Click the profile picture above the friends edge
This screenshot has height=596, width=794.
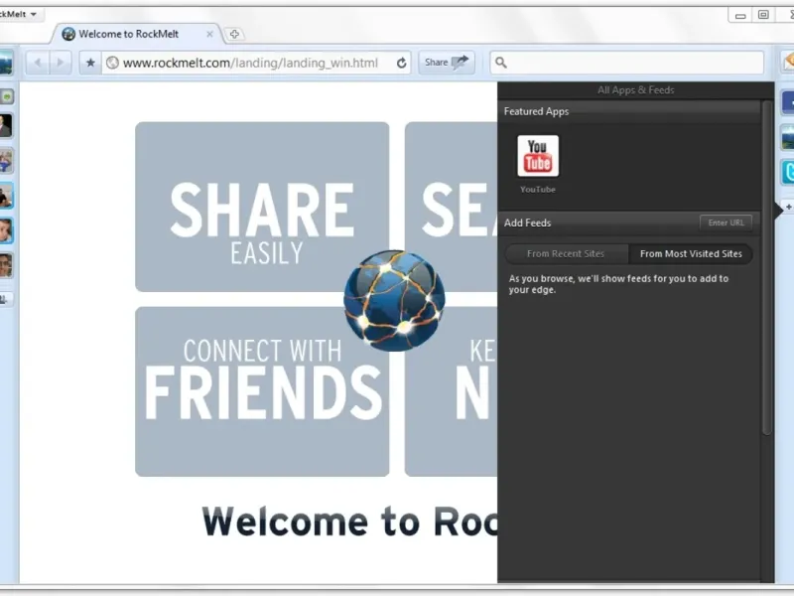click(6, 63)
